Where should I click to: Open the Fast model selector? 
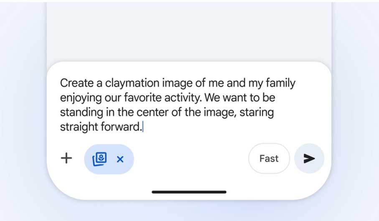[x=269, y=158]
